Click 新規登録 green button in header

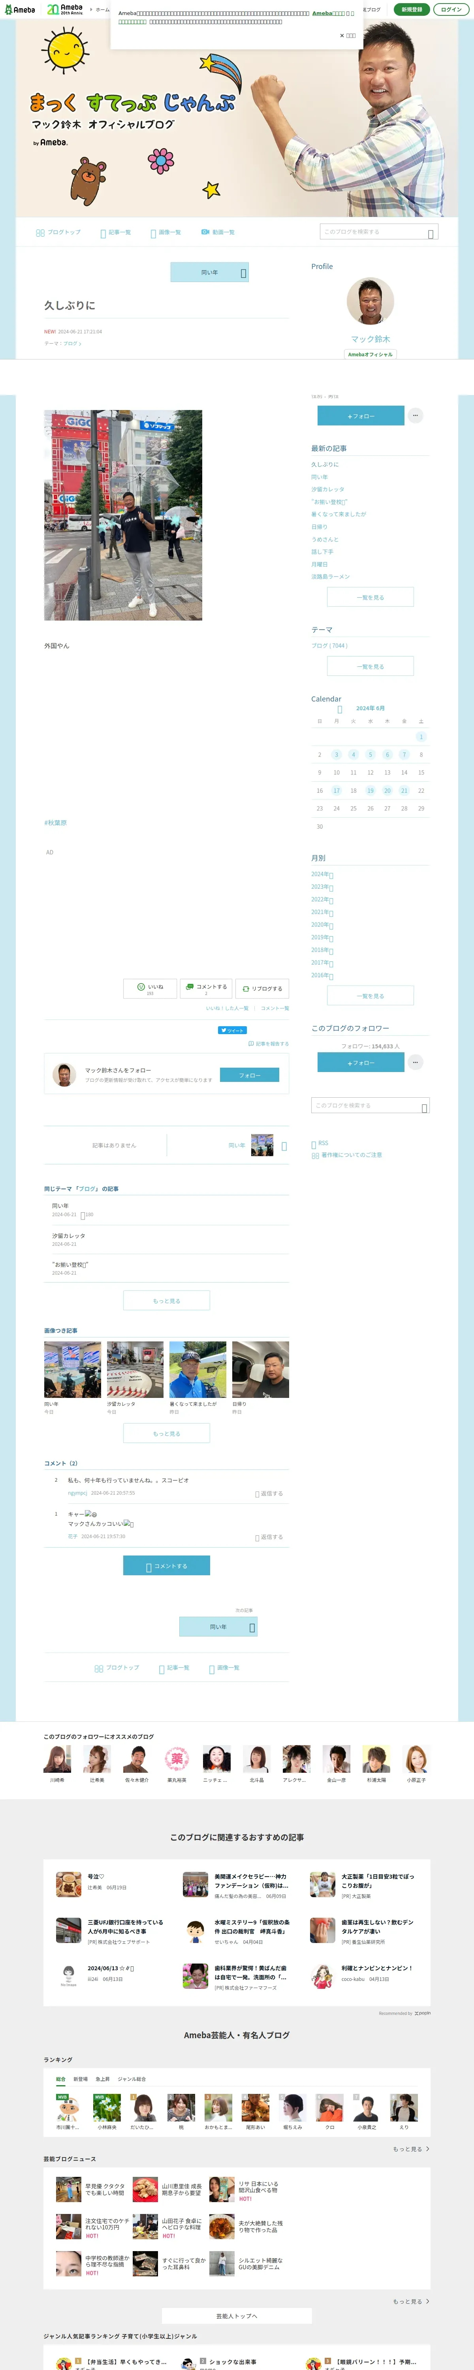[x=412, y=9]
